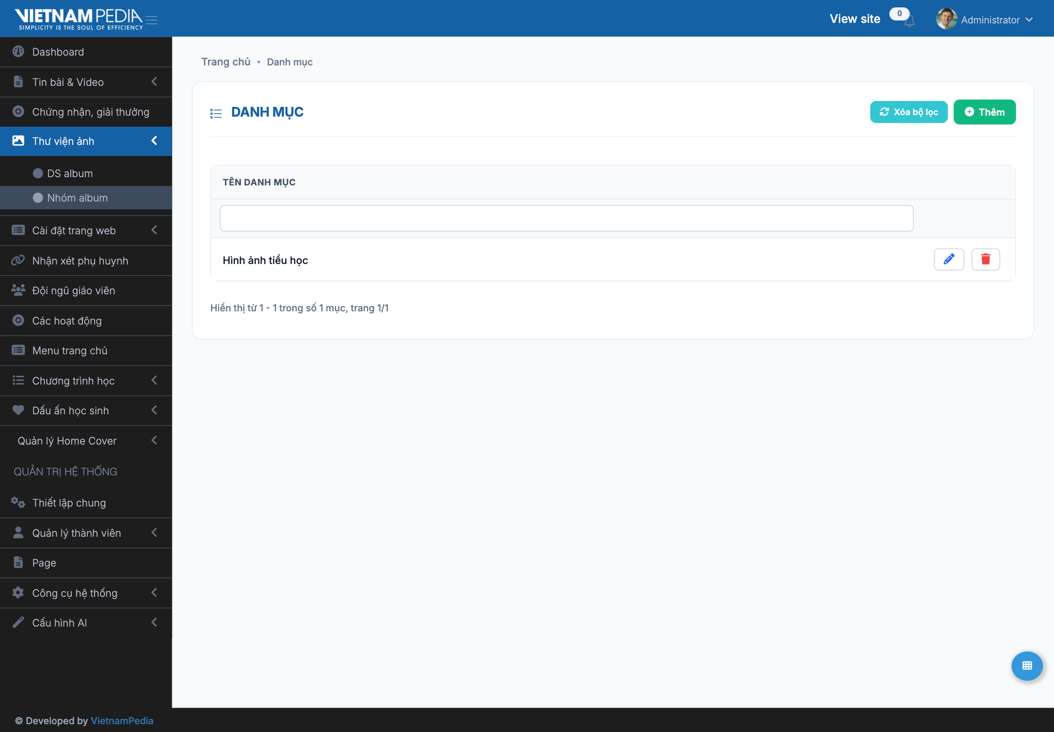
Task: Open the View site link
Action: coord(855,19)
